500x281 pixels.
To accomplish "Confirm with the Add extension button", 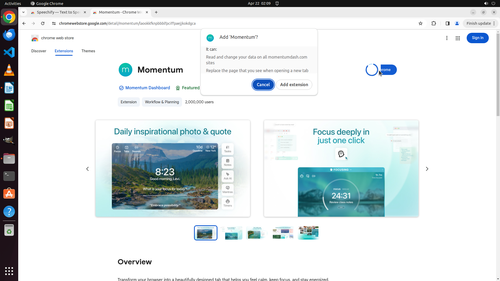I will pyautogui.click(x=294, y=85).
